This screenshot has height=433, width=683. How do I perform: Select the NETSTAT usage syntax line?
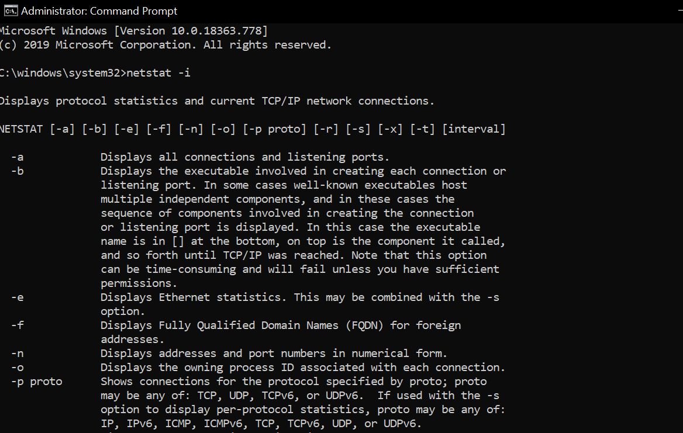pos(253,129)
